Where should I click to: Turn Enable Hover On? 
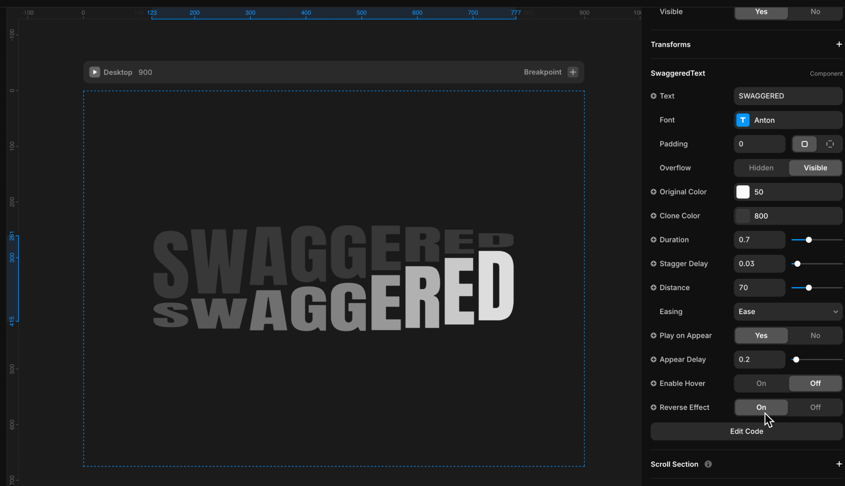761,383
